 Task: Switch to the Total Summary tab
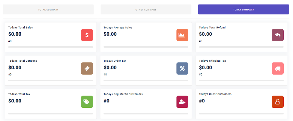[48, 10]
